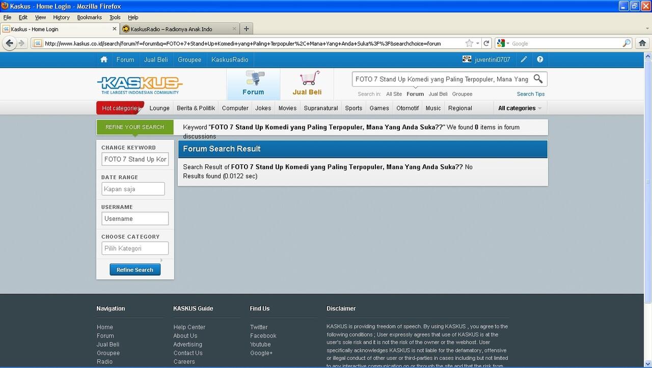The image size is (652, 368).
Task: Click the Username filter input field
Action: [135, 218]
